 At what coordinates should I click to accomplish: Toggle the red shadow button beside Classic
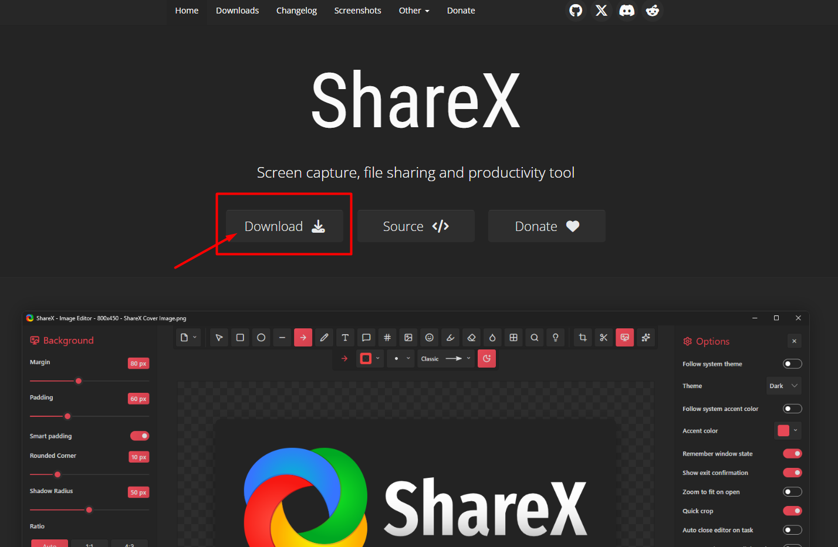[x=487, y=359]
